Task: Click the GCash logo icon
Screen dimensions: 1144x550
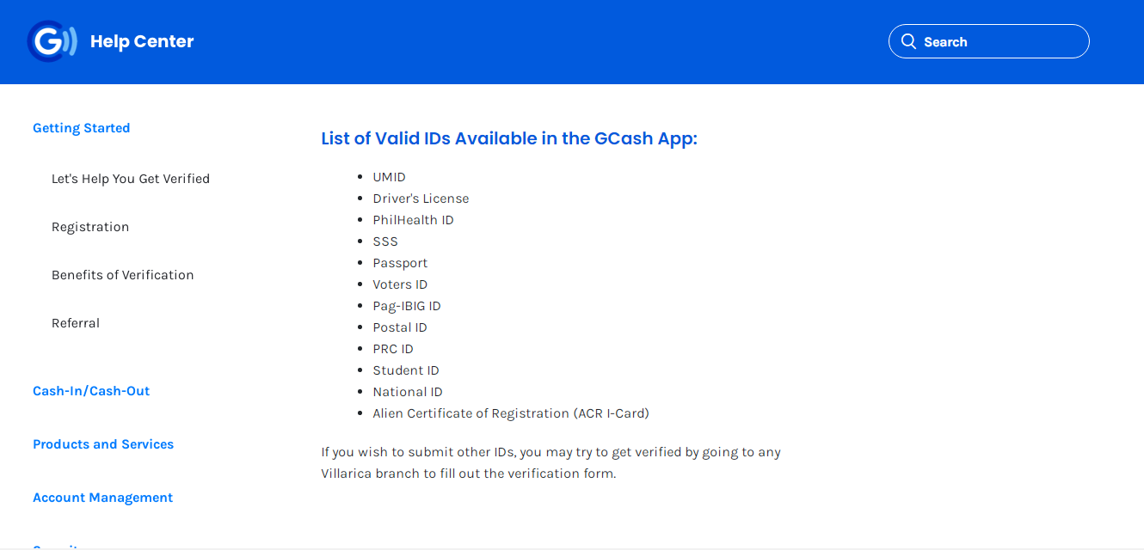Action: point(52,41)
